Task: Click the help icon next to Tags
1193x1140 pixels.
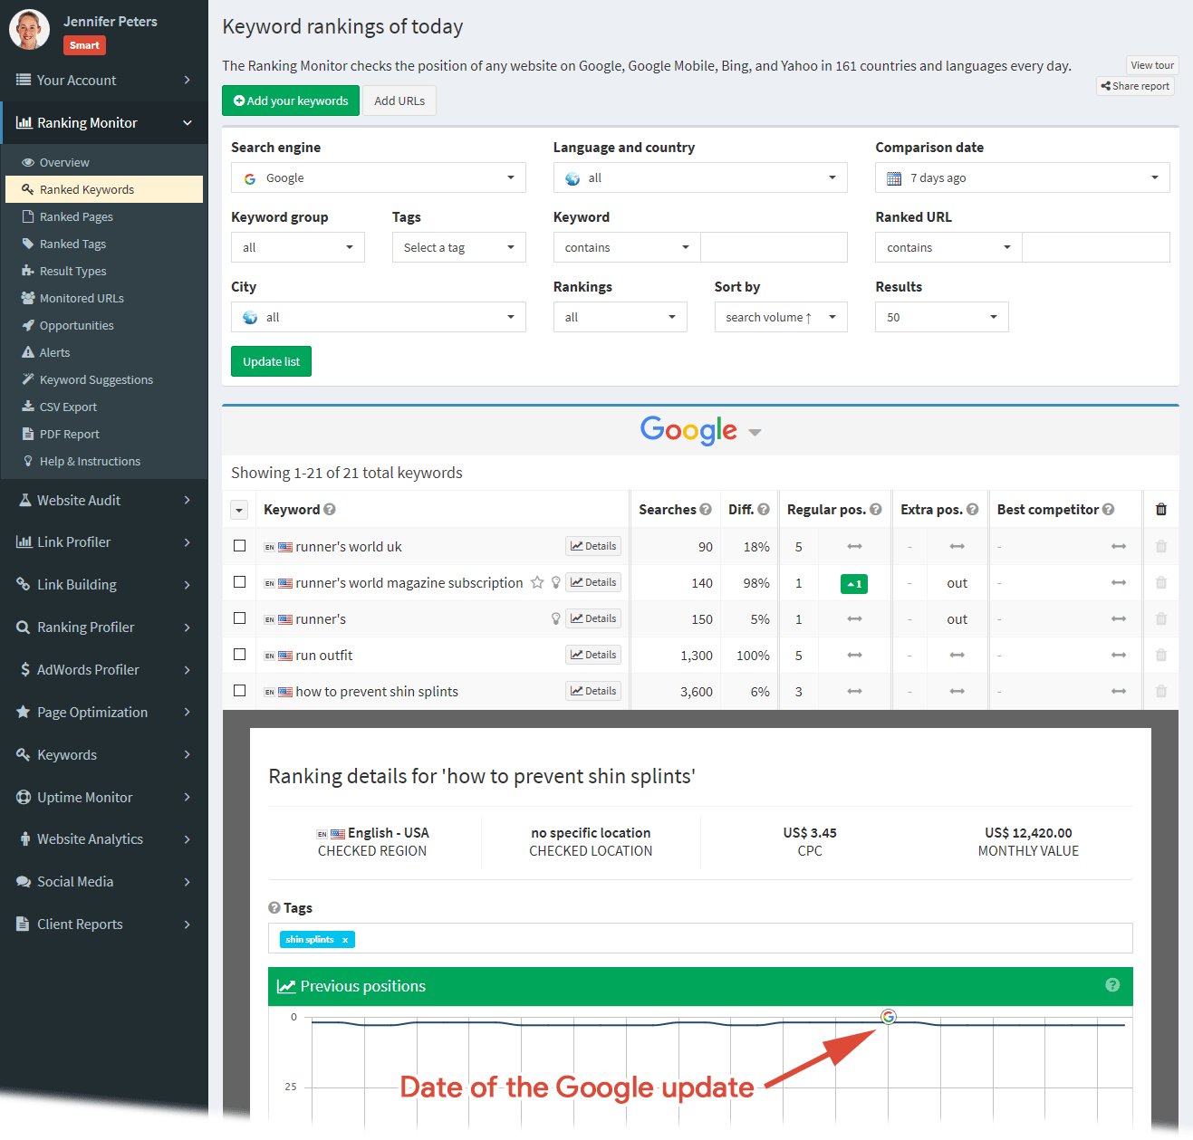Action: (x=274, y=907)
